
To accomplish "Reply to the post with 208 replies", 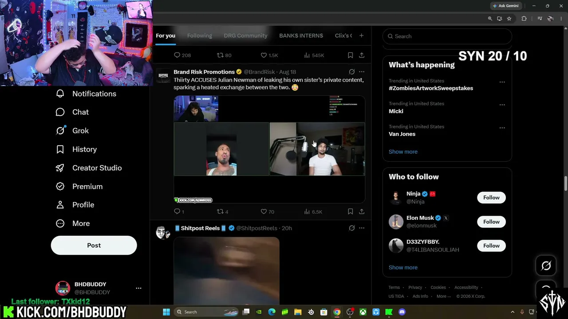I will pos(182,55).
